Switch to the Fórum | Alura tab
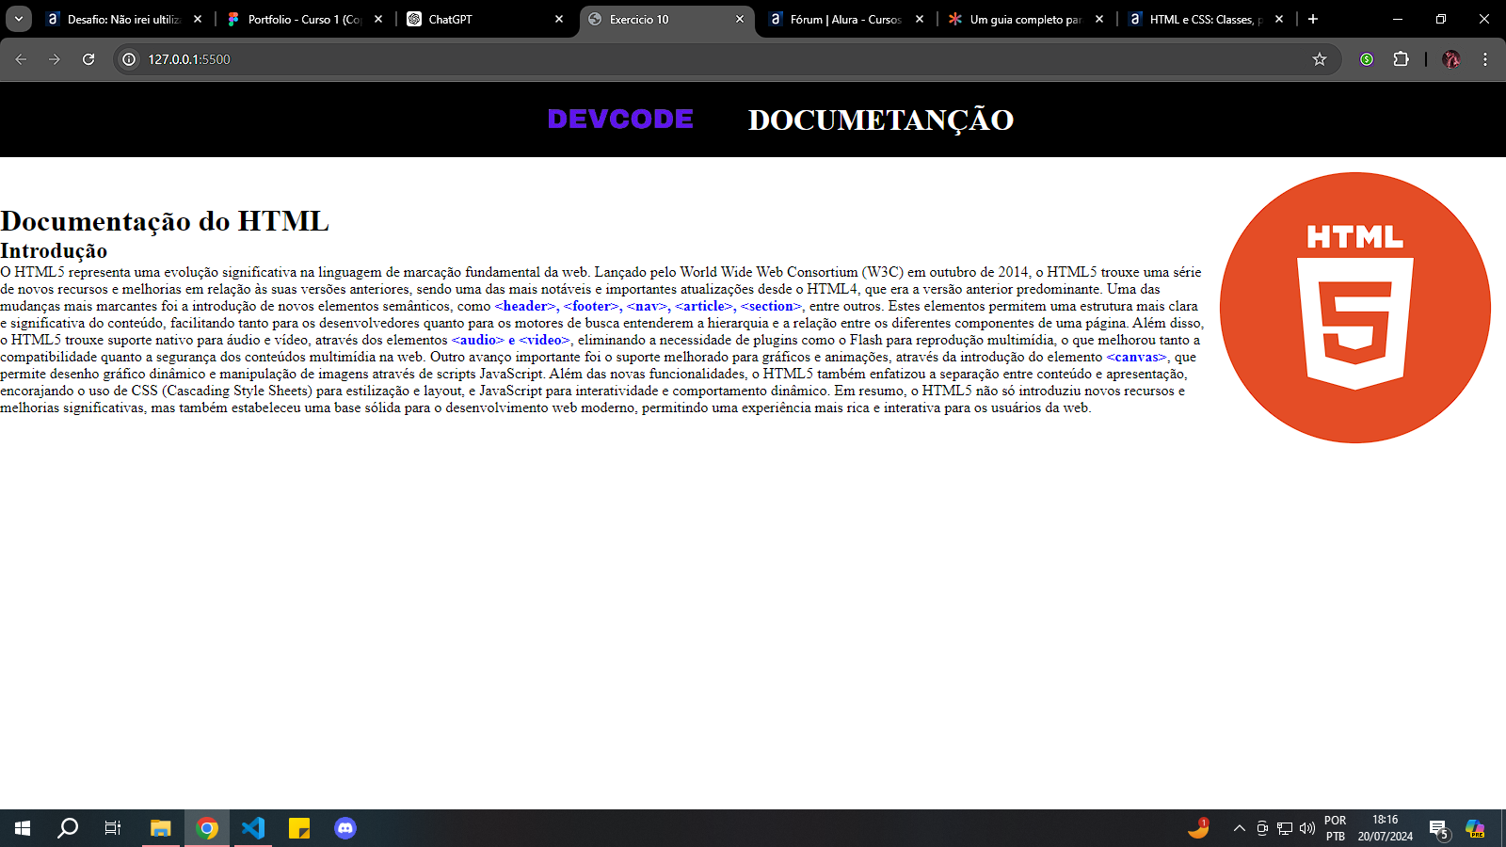 tap(845, 19)
